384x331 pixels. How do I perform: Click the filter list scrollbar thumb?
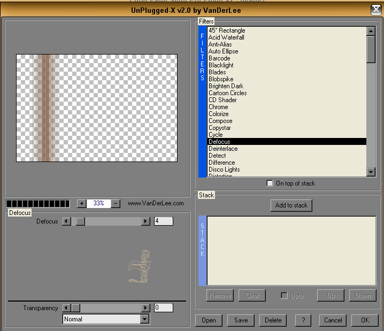point(371,49)
